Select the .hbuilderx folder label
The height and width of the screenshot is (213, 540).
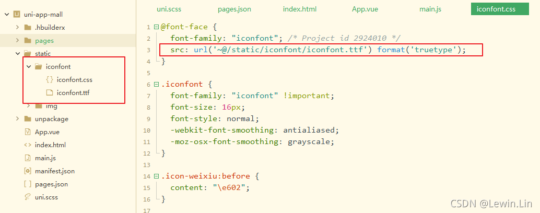click(x=50, y=28)
